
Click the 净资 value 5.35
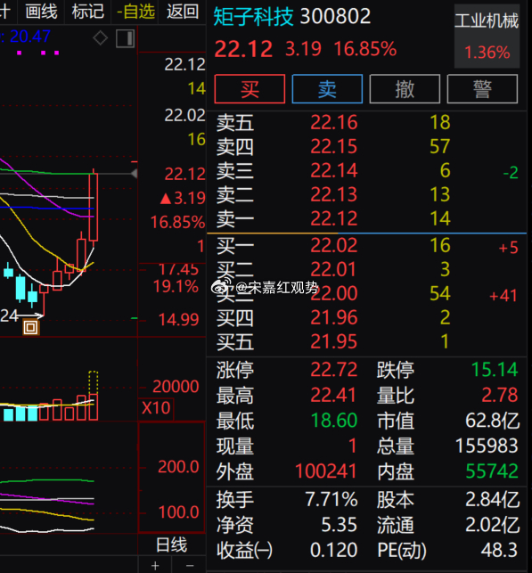coord(339,525)
